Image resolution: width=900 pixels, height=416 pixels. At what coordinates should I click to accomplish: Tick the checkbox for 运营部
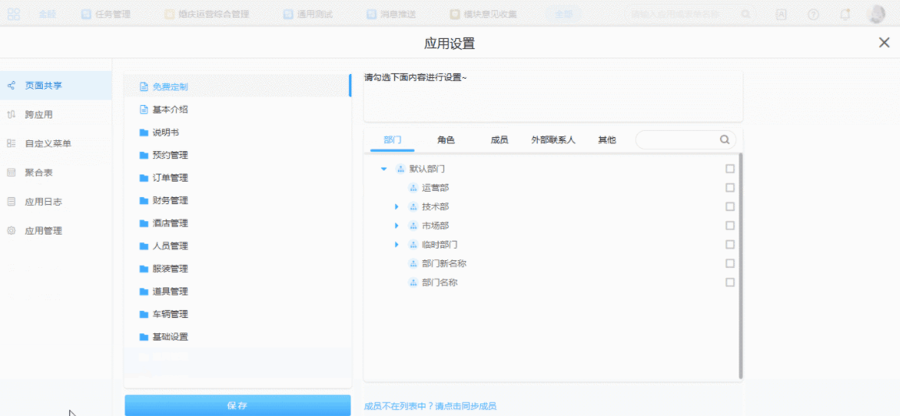[x=730, y=188]
